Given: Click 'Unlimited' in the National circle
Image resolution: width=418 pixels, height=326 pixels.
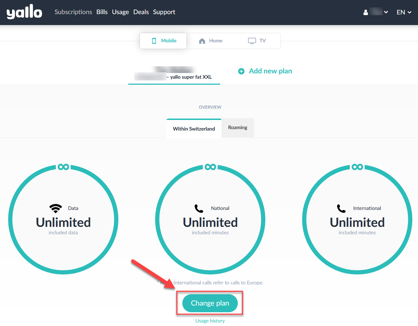Looking at the screenshot, I should pos(210,222).
